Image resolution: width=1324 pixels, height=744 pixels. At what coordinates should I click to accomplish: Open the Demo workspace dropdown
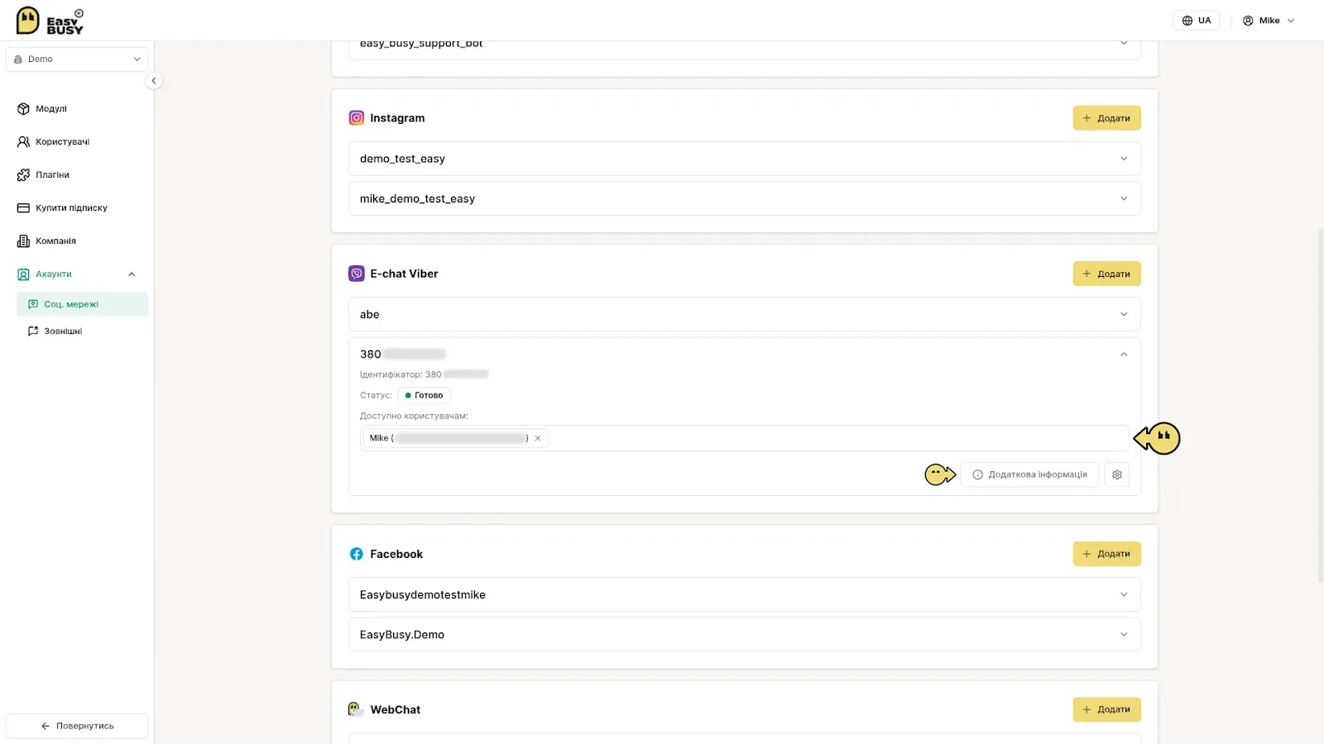click(x=77, y=60)
